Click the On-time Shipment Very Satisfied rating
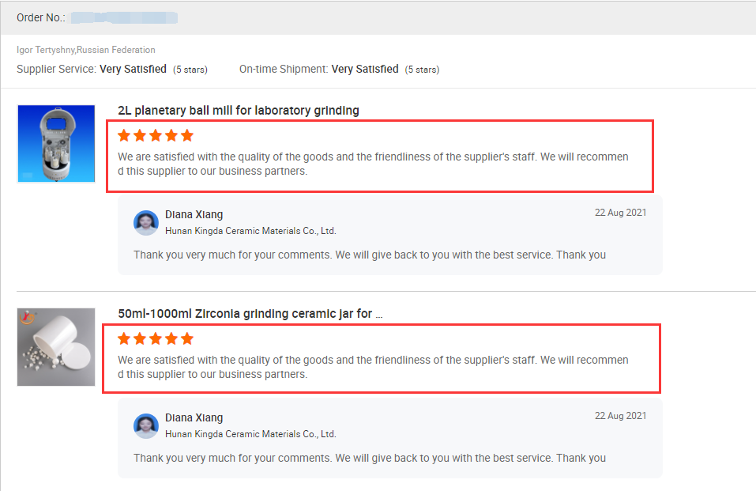Viewport: 756px width, 491px height. pos(365,69)
